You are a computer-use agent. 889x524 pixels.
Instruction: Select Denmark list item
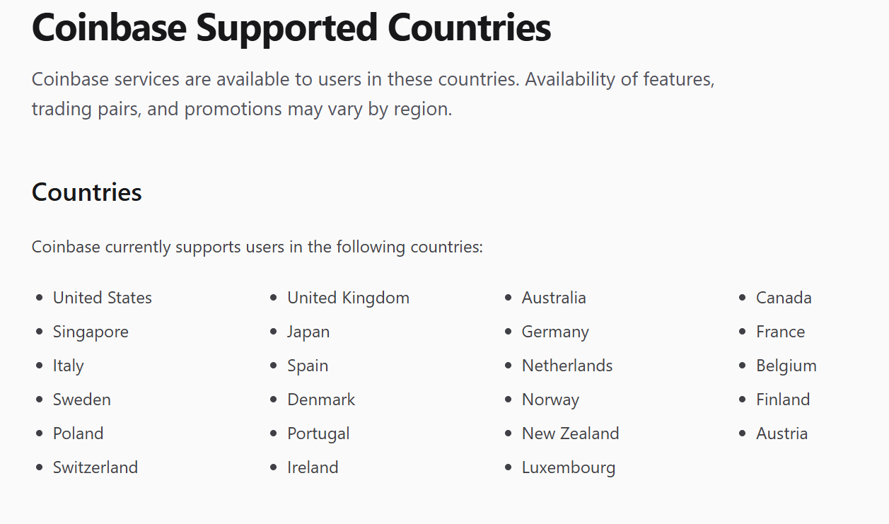pos(321,400)
